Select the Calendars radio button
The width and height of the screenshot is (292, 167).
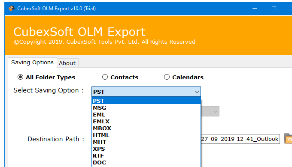point(167,77)
